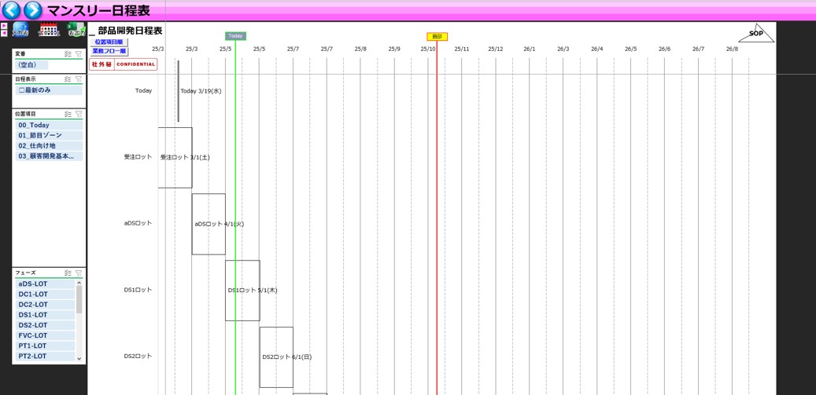Image resolution: width=816 pixels, height=395 pixels.
Task: Go back with the left arrow button
Action: pos(11,10)
